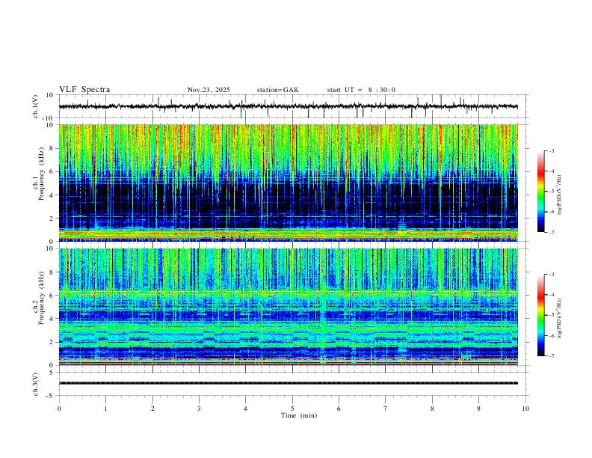Screen dimensions: 592x458
Task: Click time axis tick label "3"
Action: pos(199,409)
